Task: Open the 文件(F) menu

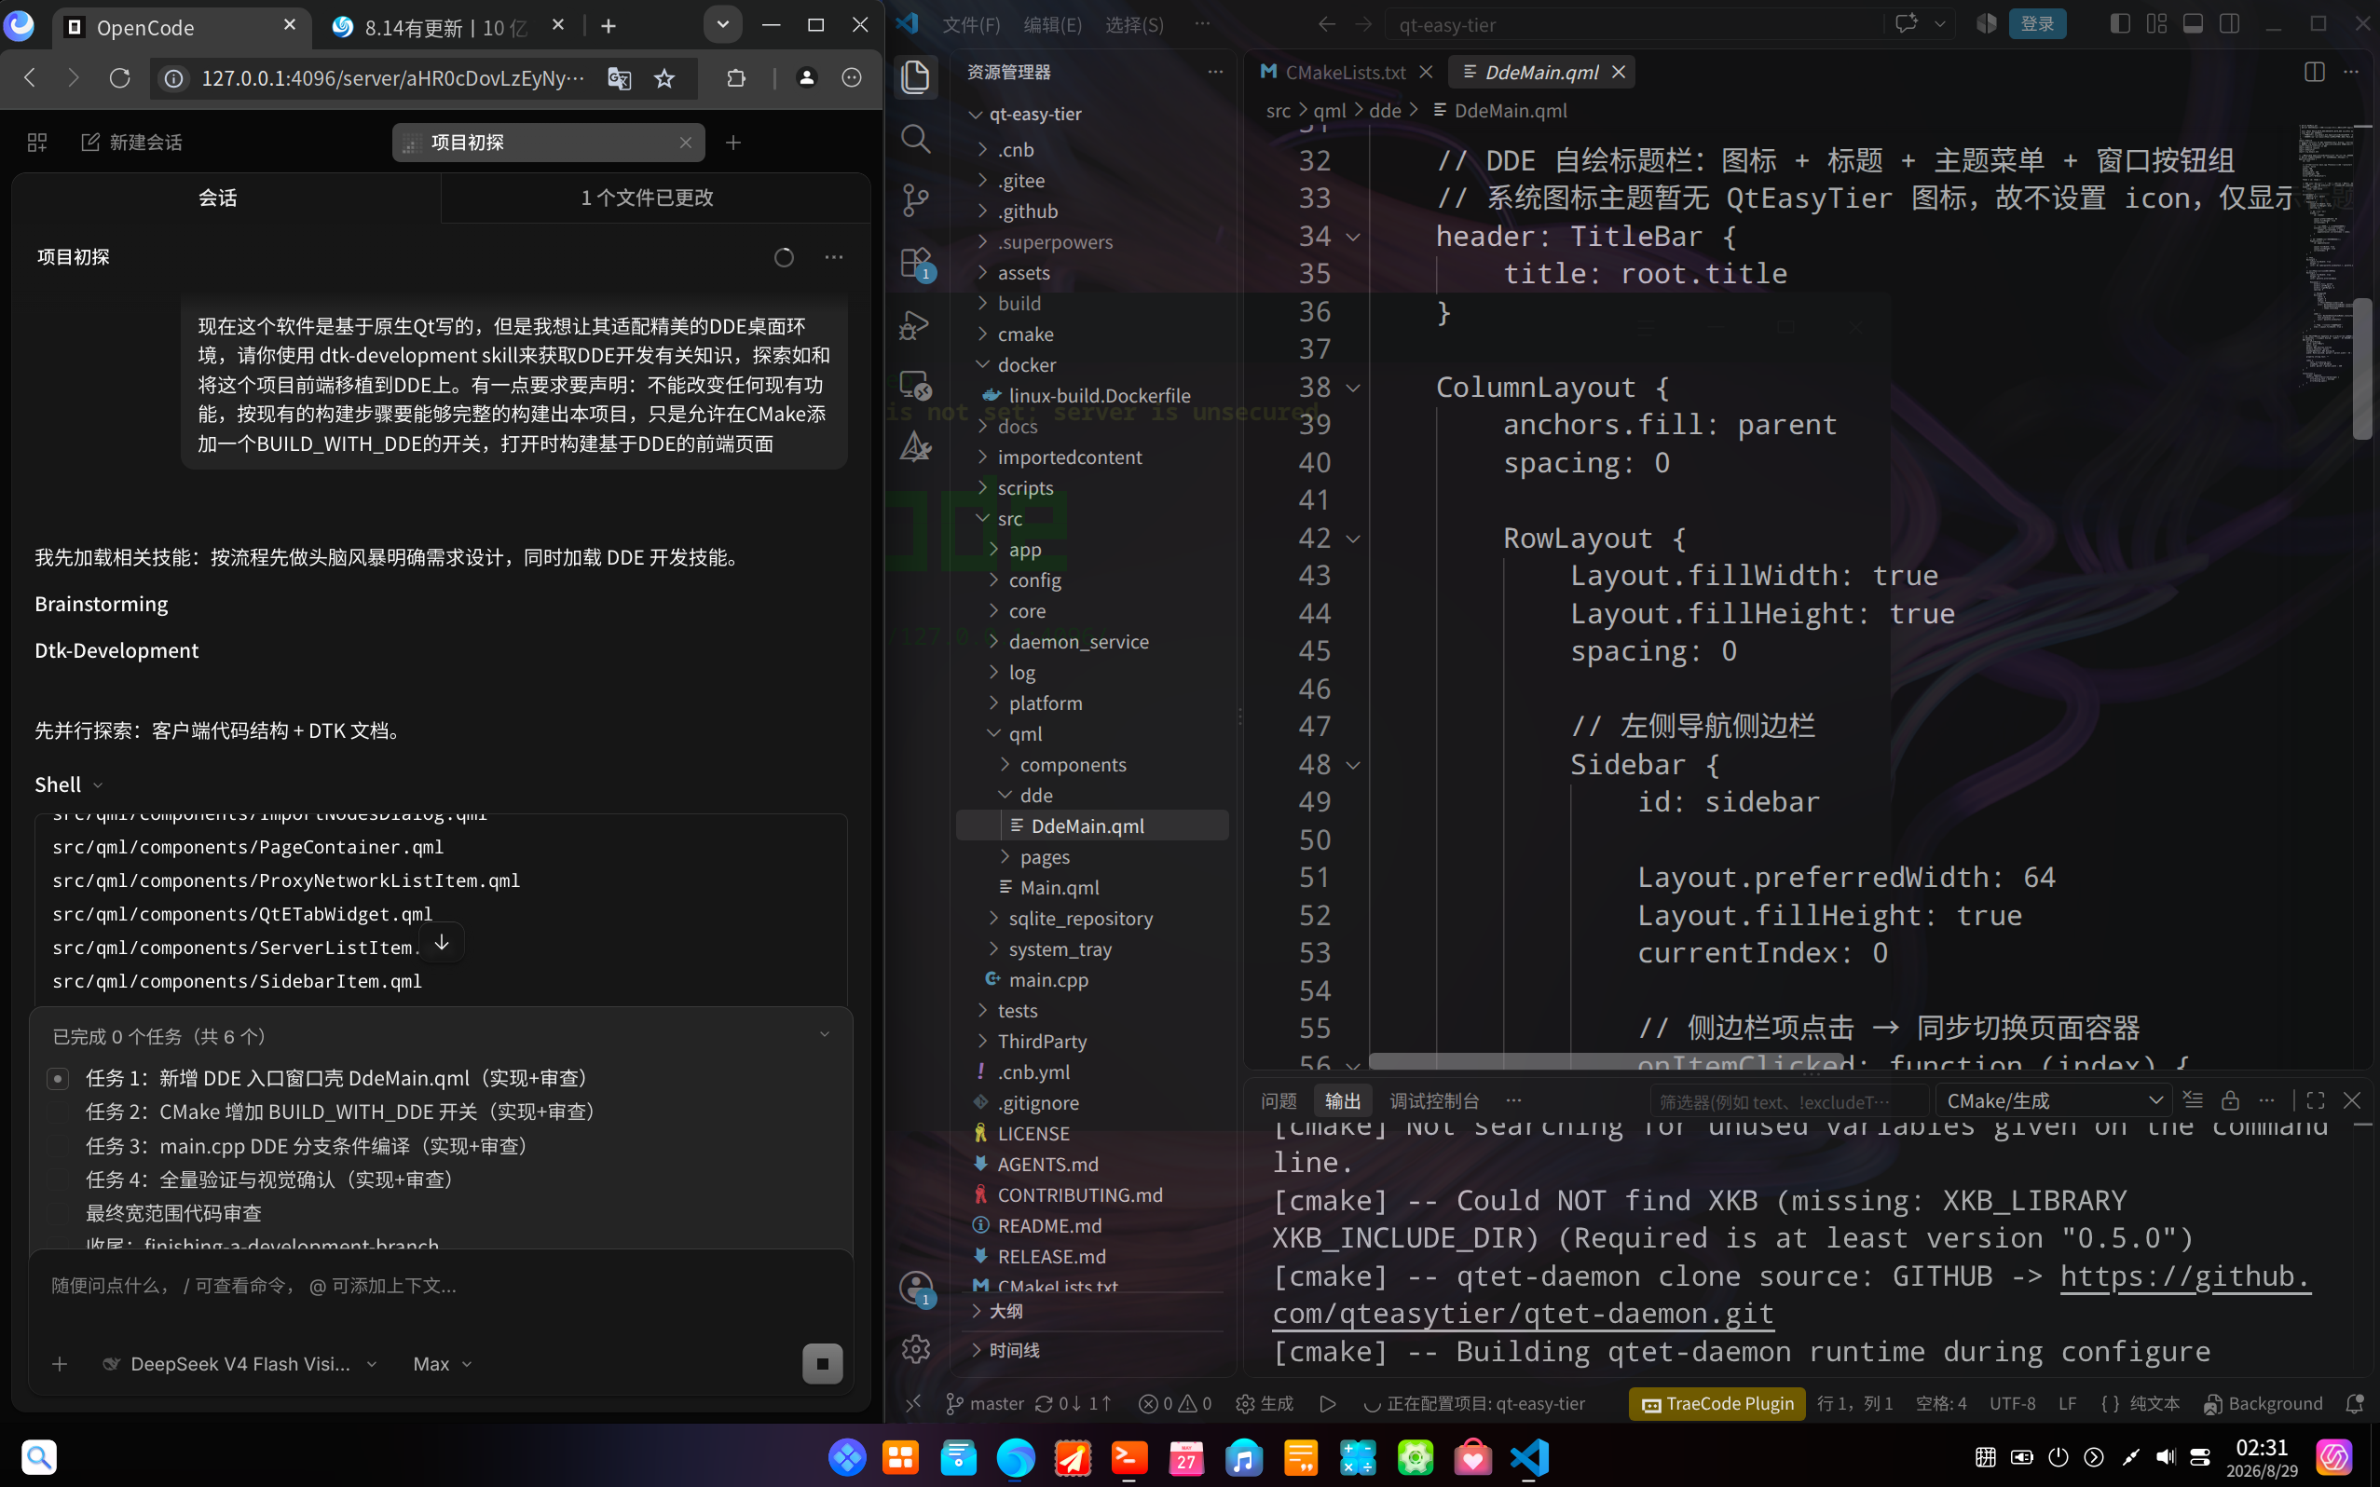Action: click(971, 24)
